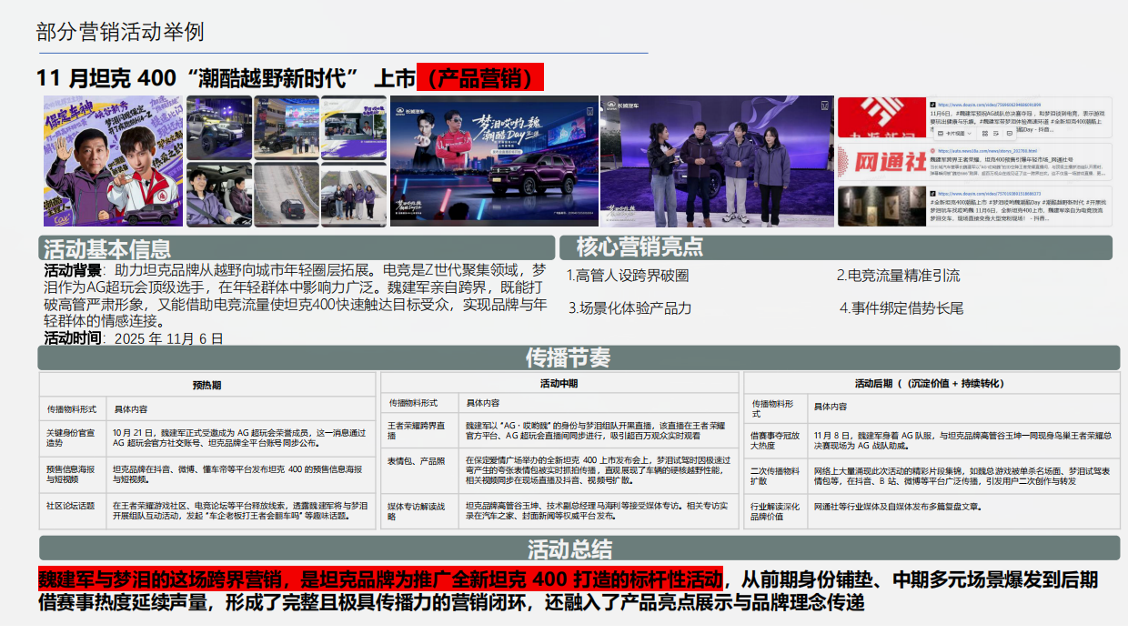Select the red 中新 logo card thumbnail

[x=881, y=117]
